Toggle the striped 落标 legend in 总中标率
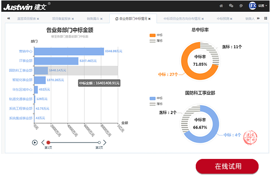This screenshot has height=180, width=270. 153,41
